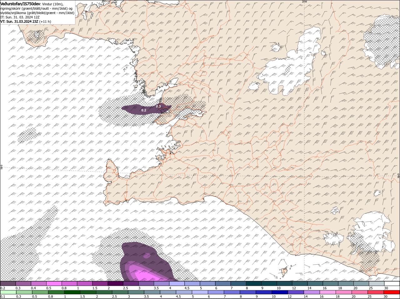Click the '0.3' contour label on the purple patch

tap(158, 106)
